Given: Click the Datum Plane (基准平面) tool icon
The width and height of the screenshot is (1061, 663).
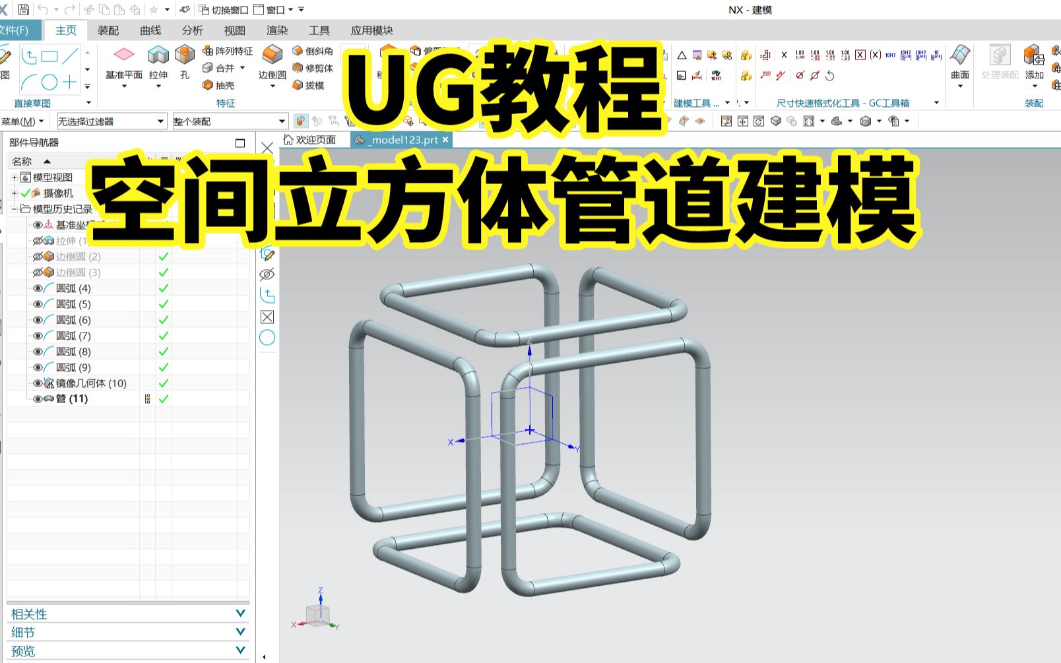Looking at the screenshot, I should click(x=124, y=55).
